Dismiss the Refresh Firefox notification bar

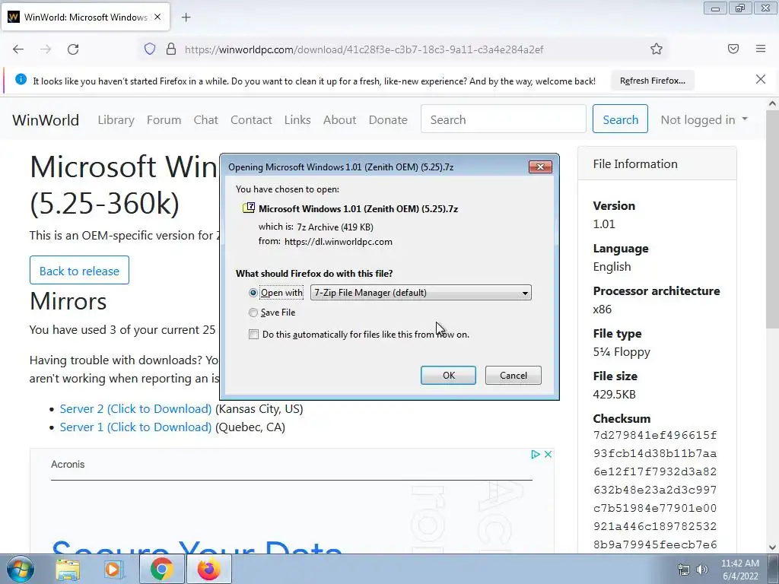click(760, 79)
